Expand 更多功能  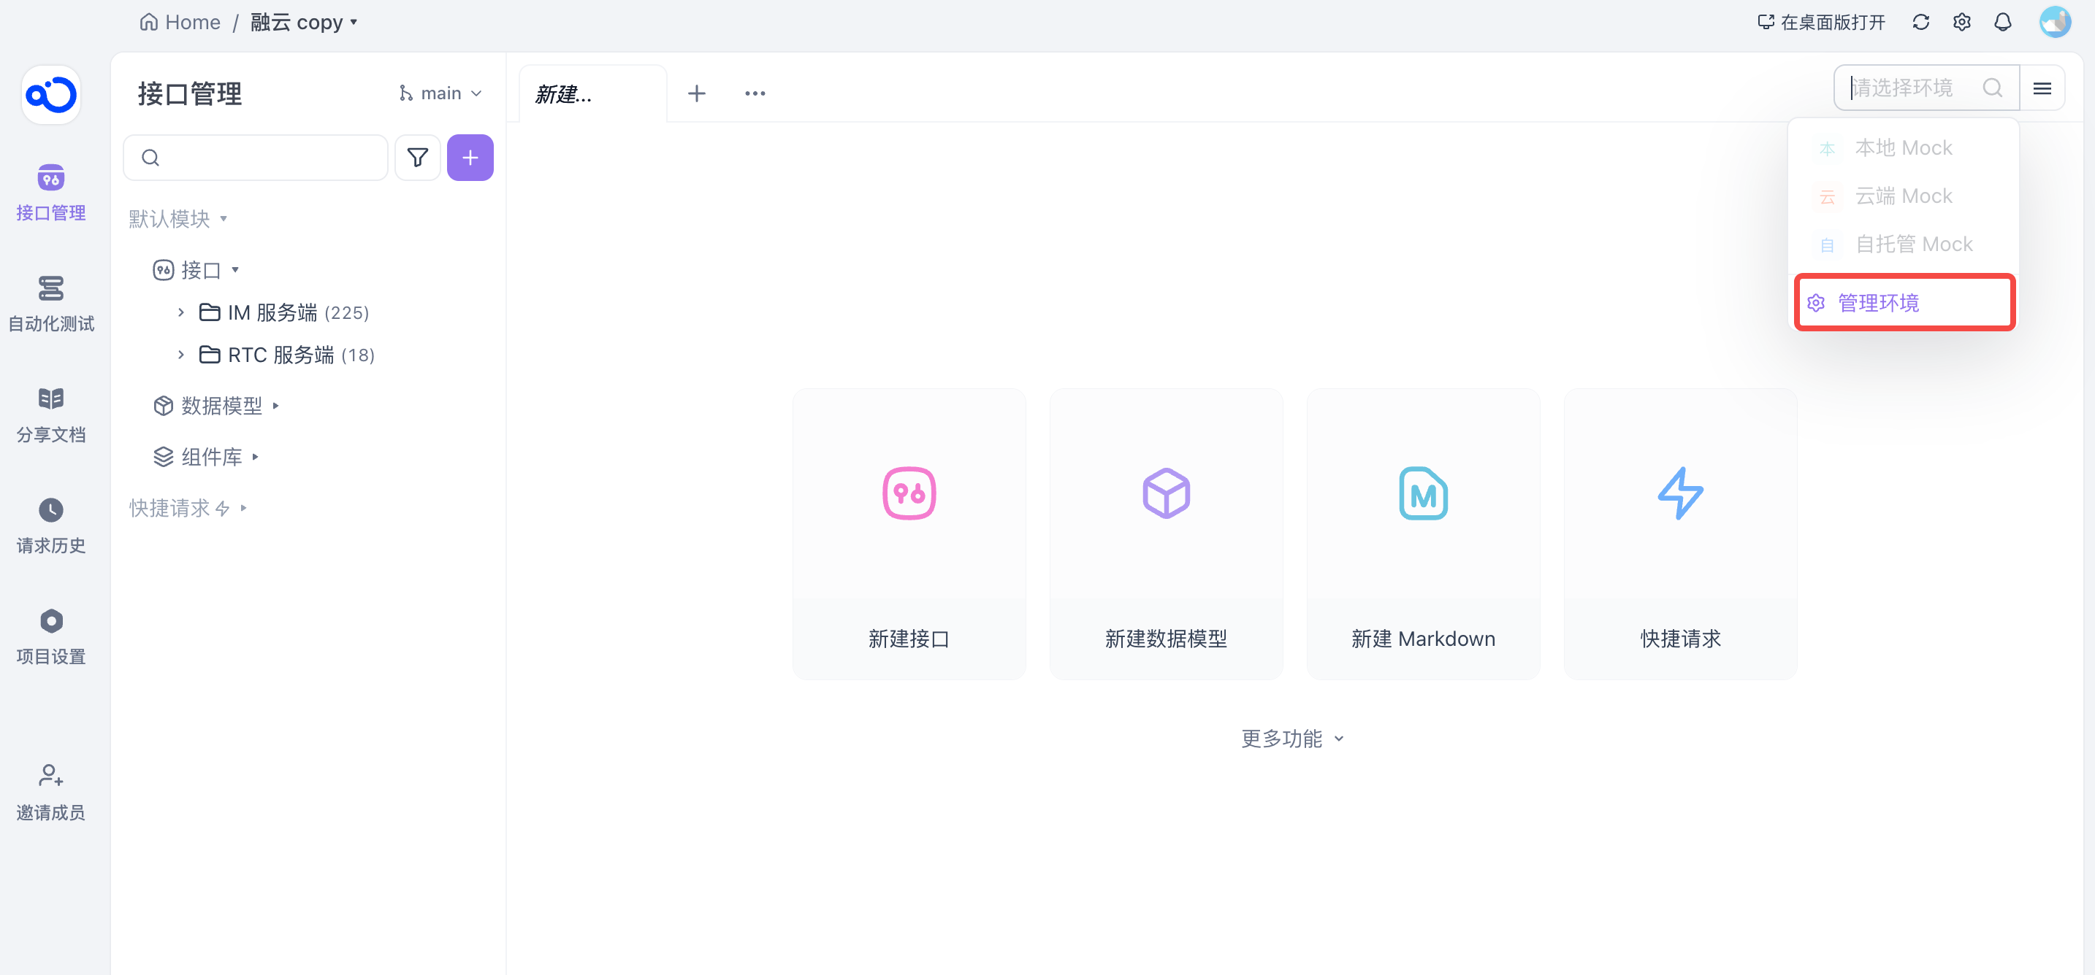(1292, 739)
